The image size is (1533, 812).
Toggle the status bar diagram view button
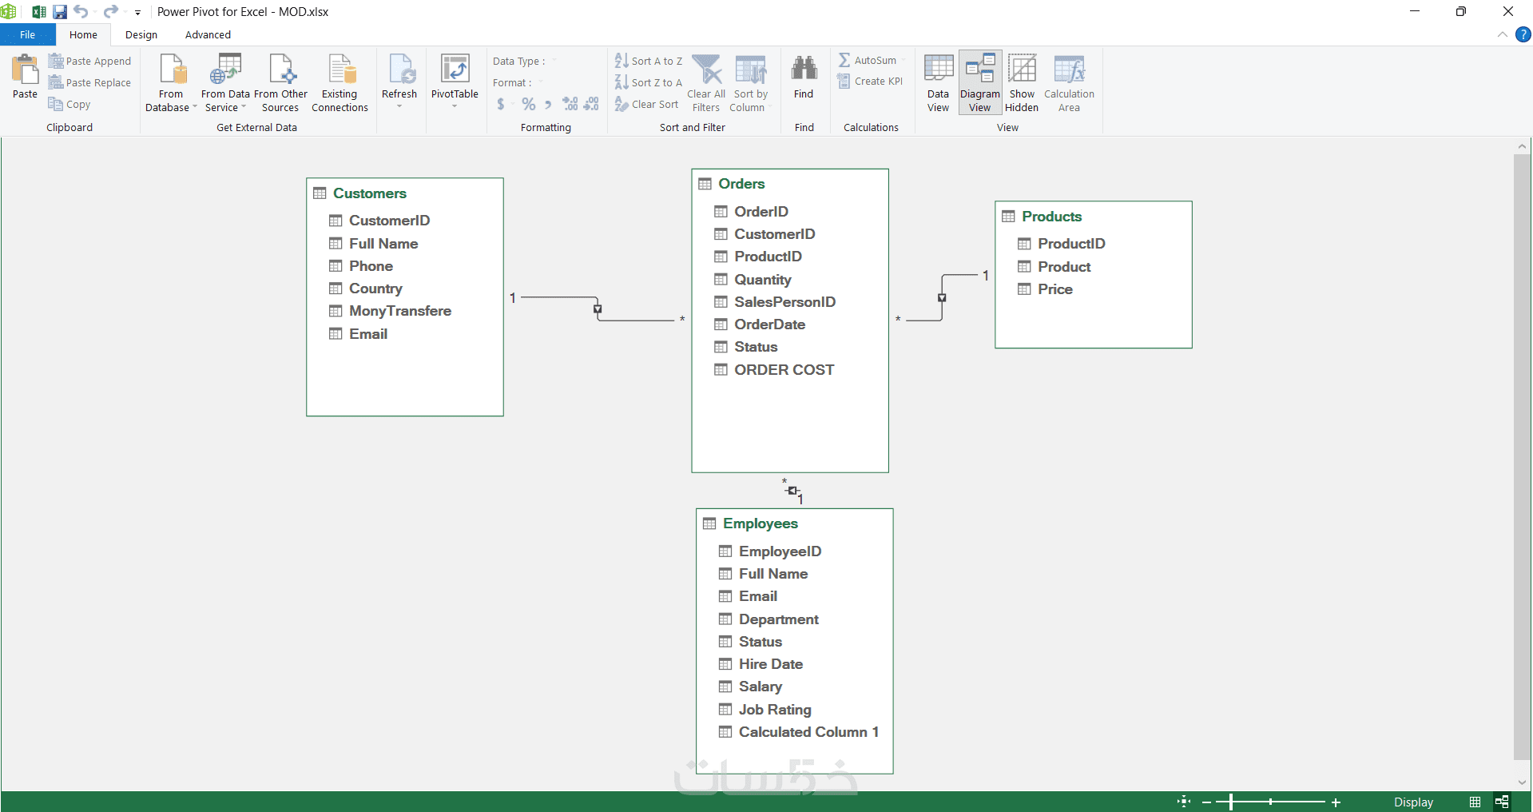[1502, 802]
